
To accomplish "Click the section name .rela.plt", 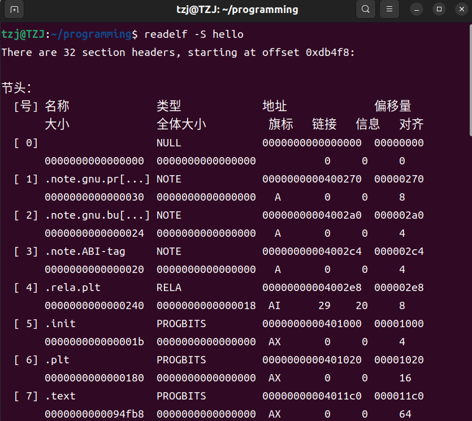I will (x=72, y=288).
